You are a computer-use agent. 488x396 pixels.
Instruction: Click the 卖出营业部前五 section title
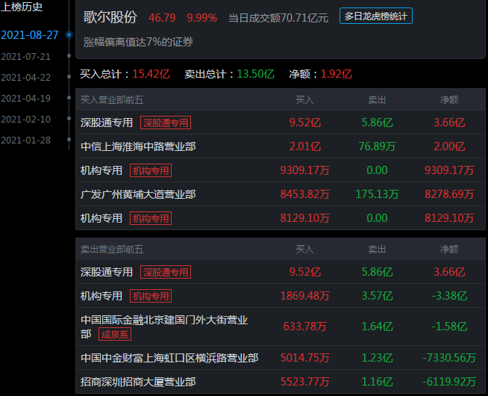pyautogui.click(x=112, y=250)
